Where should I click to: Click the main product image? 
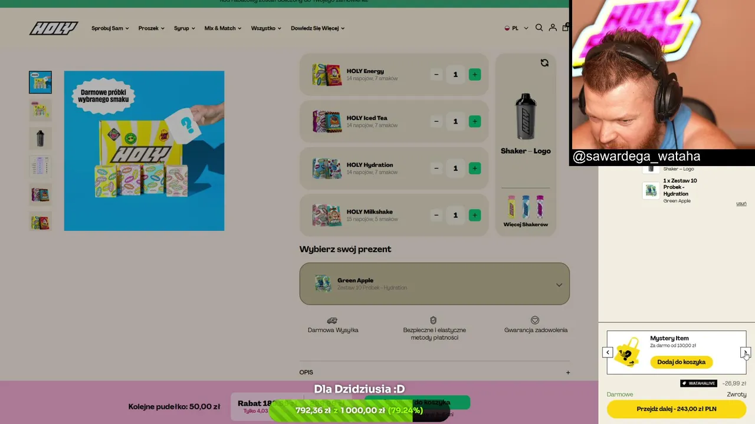[144, 151]
